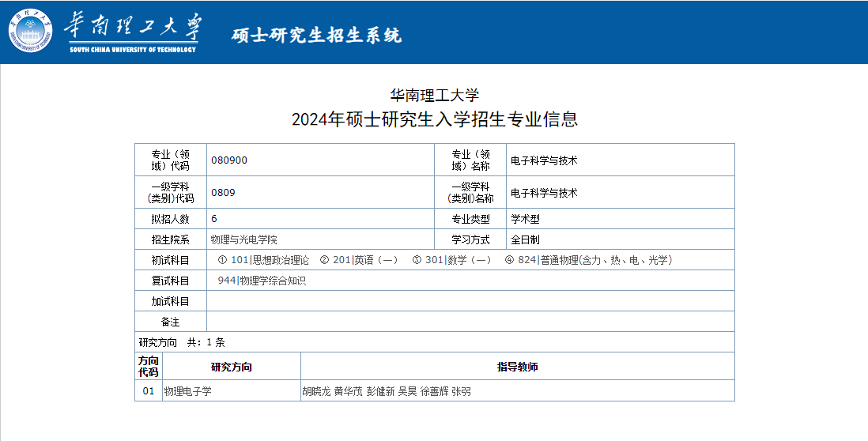Viewport: 868px width, 441px height.
Task: Click the 加试科目 label cell
Action: 171,301
